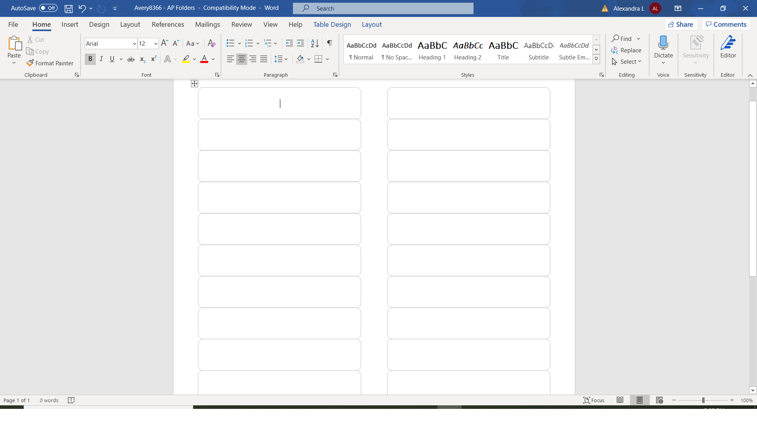Image resolution: width=757 pixels, height=425 pixels.
Task: Click the Show/Hide paragraph marks icon
Action: [330, 43]
